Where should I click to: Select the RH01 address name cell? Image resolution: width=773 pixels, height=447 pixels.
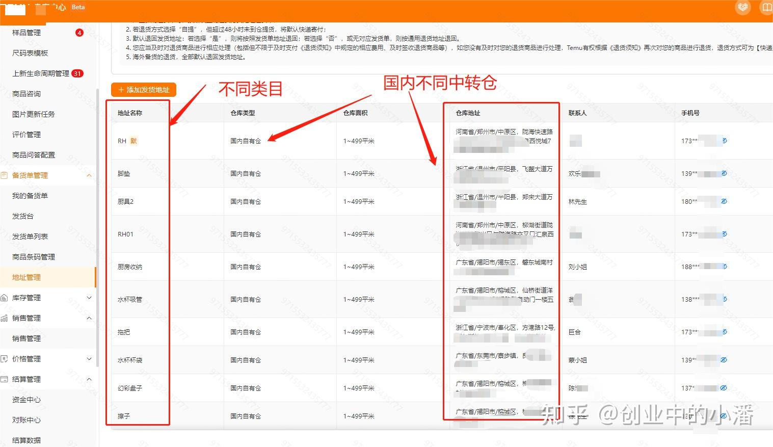[125, 234]
